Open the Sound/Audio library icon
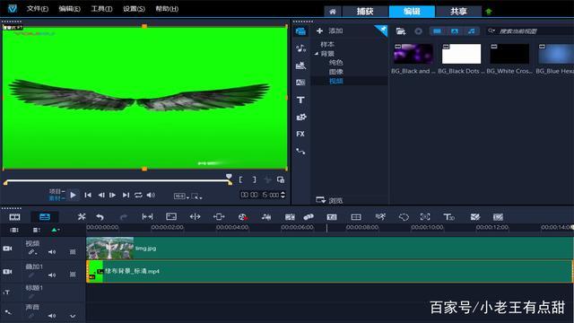The width and height of the screenshot is (574, 323). tap(300, 48)
